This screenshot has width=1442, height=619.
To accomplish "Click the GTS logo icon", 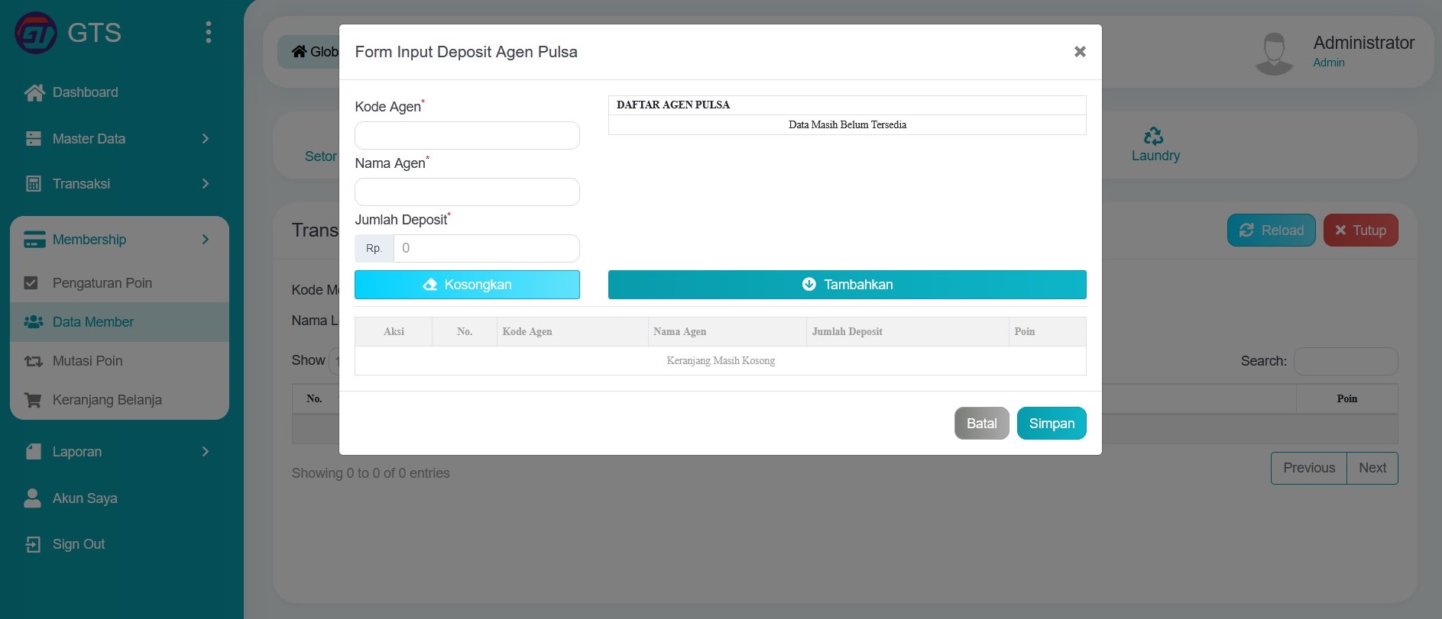I will pos(36,33).
